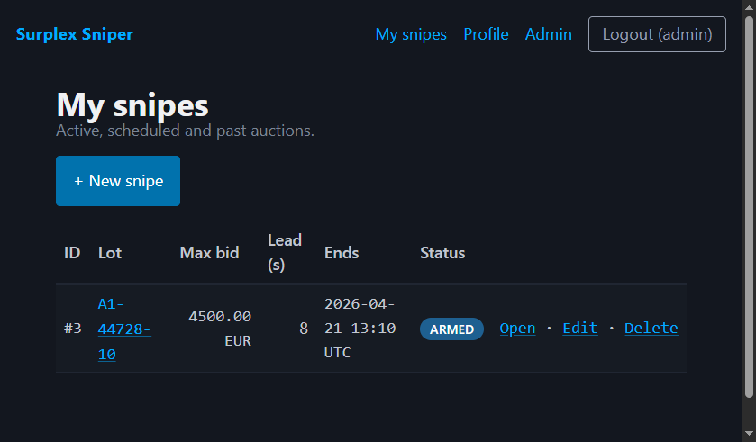Click the Lead (s) column header
Image resolution: width=756 pixels, height=442 pixels.
coord(285,253)
